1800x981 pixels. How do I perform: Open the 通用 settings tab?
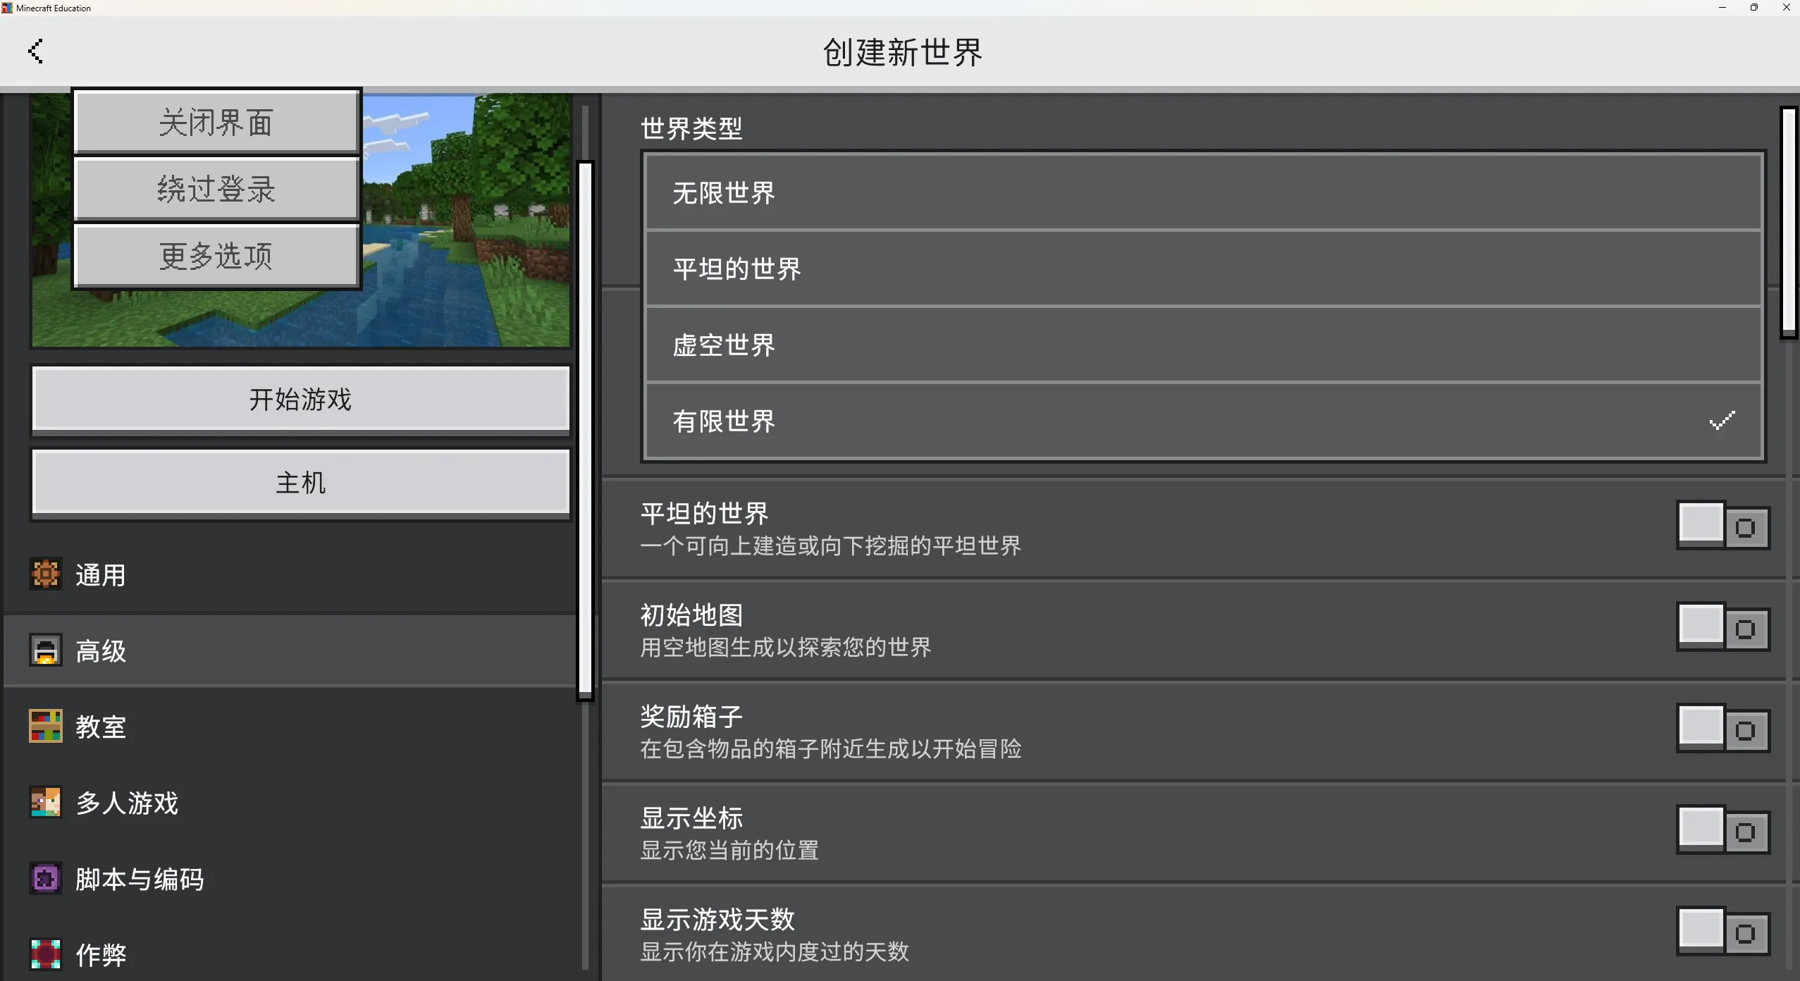coord(290,575)
